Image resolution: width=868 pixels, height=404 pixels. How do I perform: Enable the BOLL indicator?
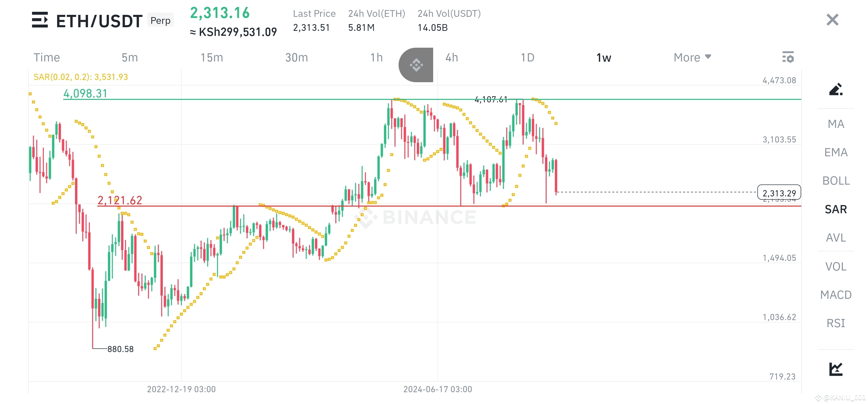pyautogui.click(x=836, y=181)
